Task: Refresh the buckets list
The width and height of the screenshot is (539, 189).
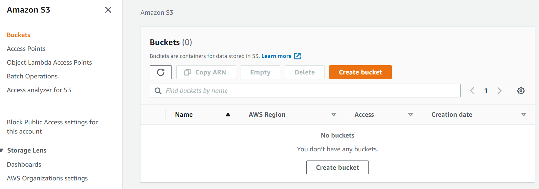Action: (161, 72)
